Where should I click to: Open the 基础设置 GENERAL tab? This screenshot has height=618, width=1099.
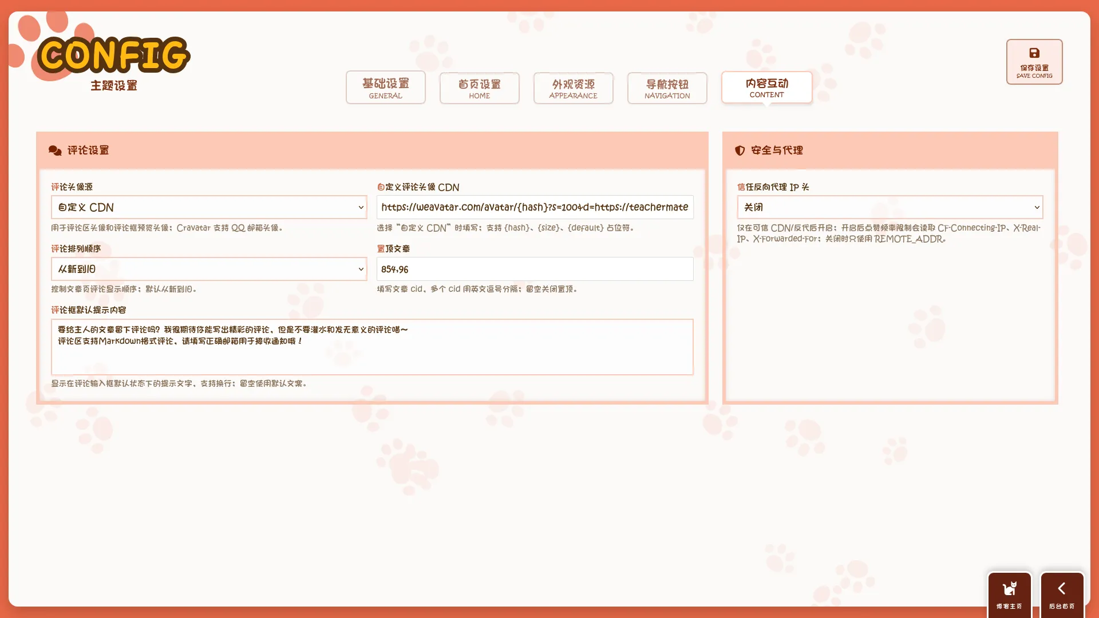click(386, 88)
